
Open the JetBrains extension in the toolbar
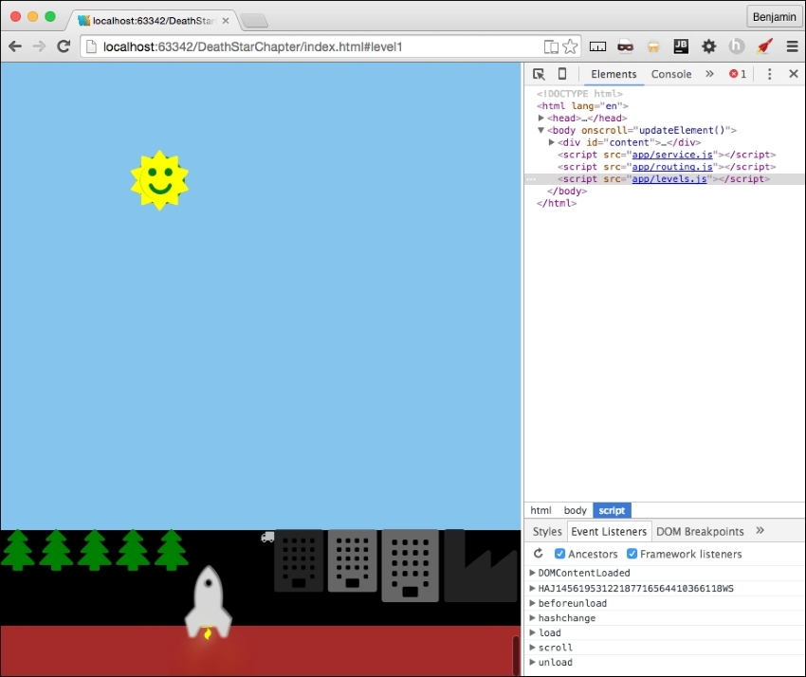[x=679, y=46]
